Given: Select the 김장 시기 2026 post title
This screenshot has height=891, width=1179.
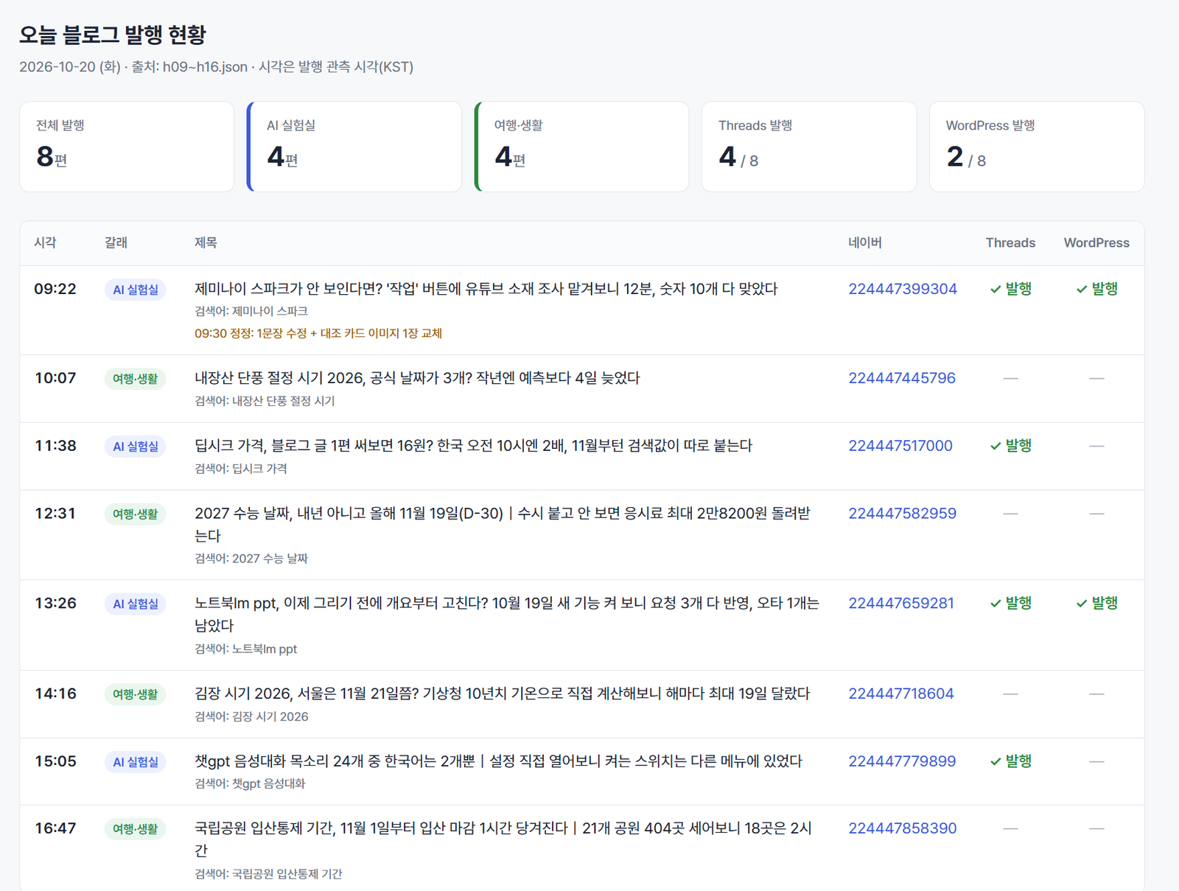Looking at the screenshot, I should 502,693.
